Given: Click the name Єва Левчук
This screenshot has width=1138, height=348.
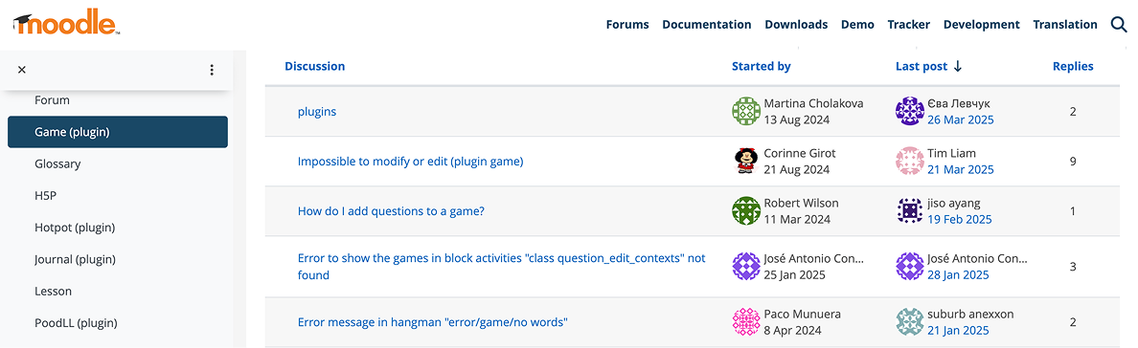Looking at the screenshot, I should (x=959, y=103).
